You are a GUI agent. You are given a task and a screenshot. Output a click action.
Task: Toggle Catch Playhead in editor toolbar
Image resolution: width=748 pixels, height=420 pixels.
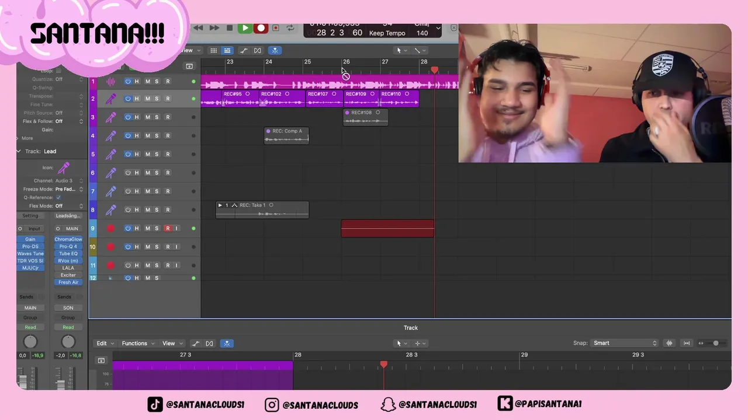click(x=226, y=343)
